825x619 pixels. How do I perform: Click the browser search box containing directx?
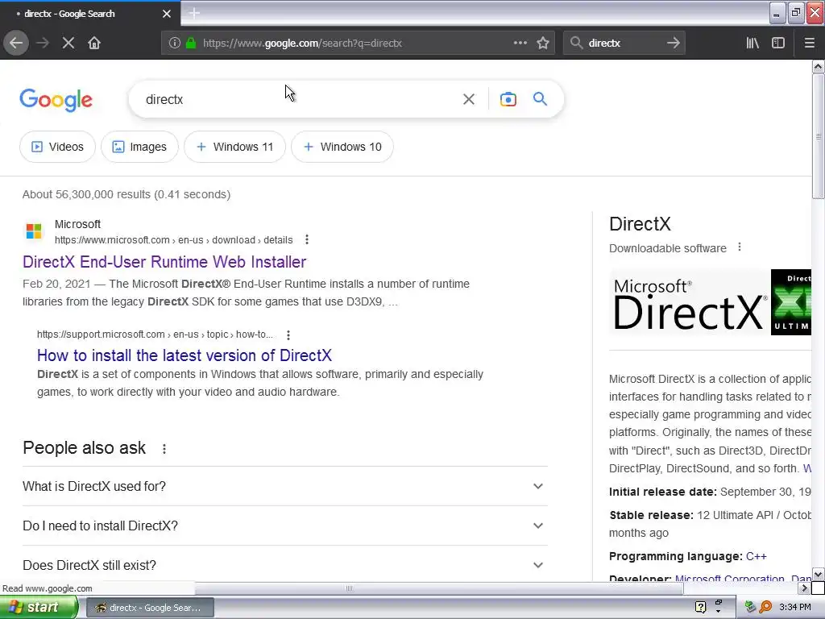click(x=624, y=44)
